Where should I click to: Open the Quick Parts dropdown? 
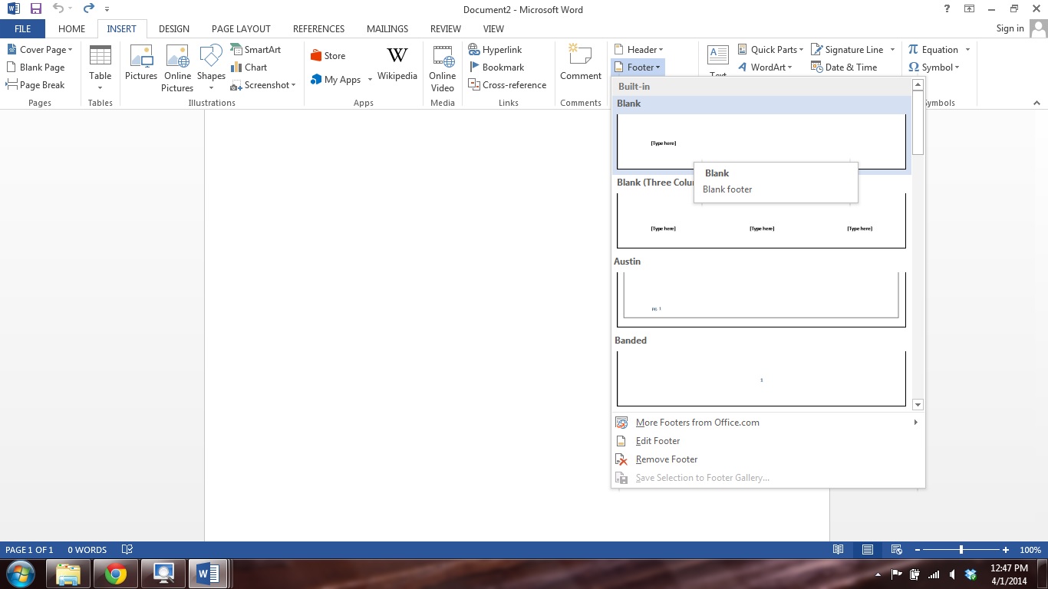pos(770,50)
